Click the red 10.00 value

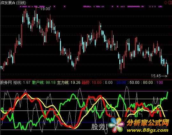96,83
